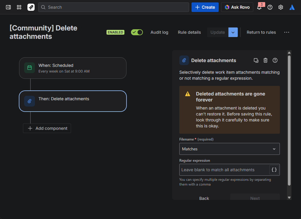Open the help question mark menu

click(x=270, y=7)
